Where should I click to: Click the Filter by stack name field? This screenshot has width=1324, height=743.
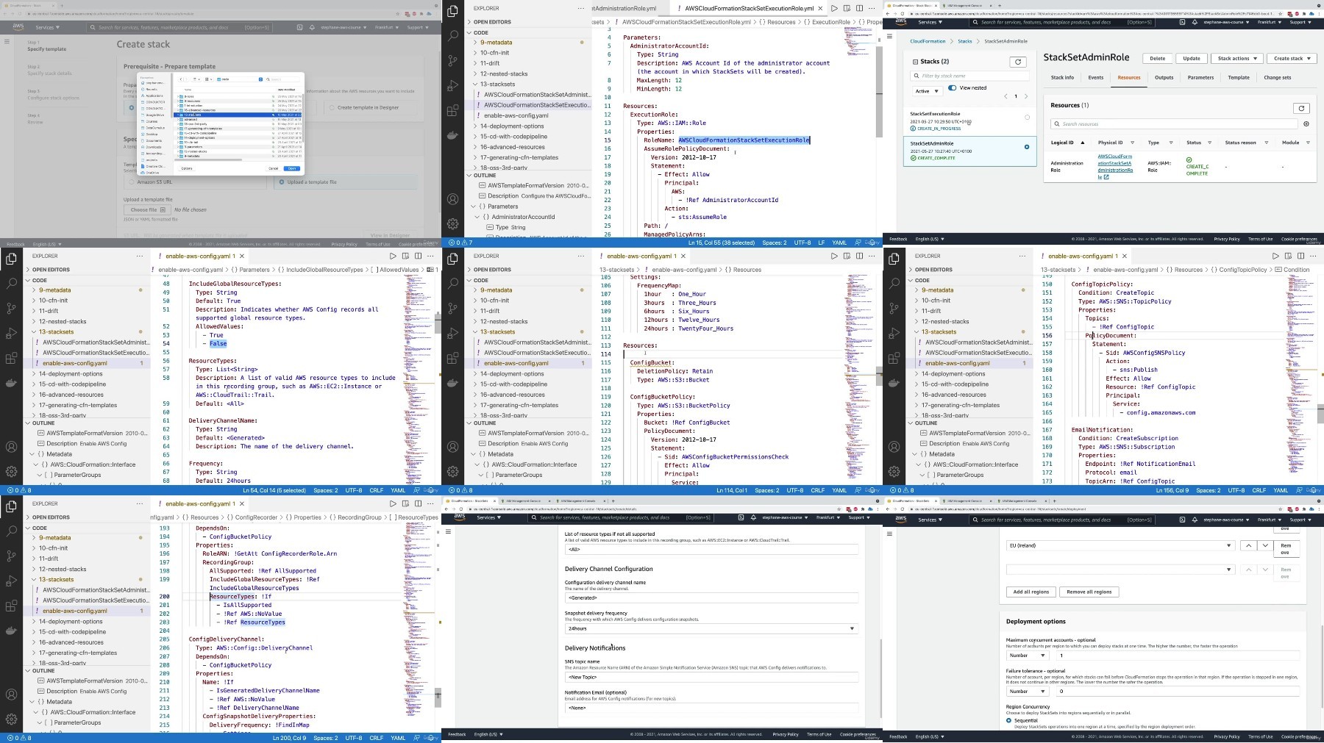click(969, 76)
